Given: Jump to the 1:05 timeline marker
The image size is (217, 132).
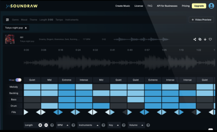Looking at the screenshot, I should 164,50.
